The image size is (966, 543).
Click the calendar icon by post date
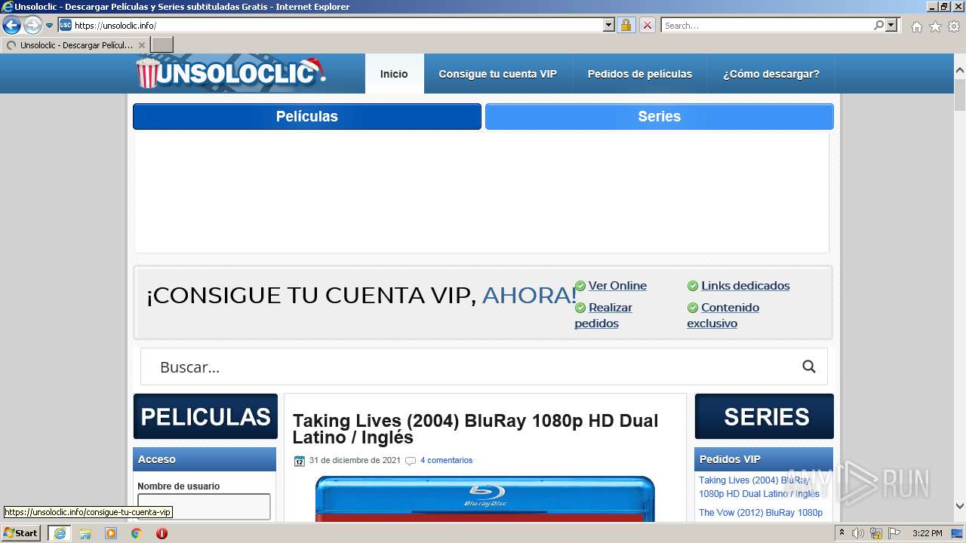pos(300,461)
